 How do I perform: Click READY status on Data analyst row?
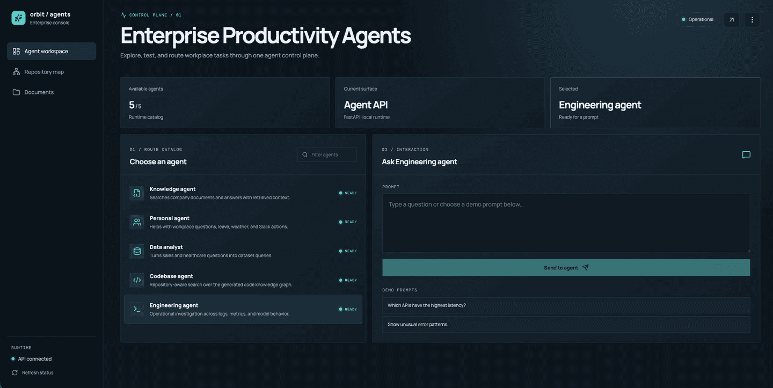(x=348, y=251)
